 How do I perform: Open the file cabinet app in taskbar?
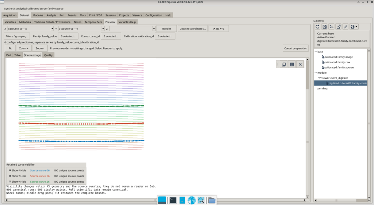(x=182, y=200)
